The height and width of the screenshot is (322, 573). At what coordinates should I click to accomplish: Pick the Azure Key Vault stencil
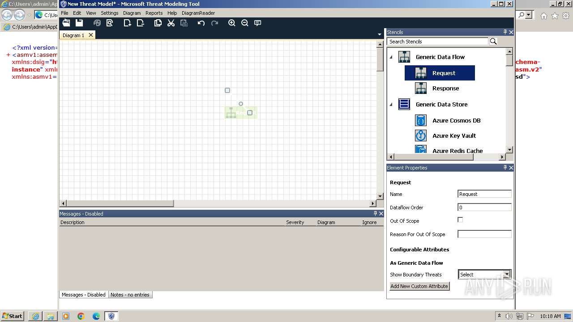pos(445,136)
